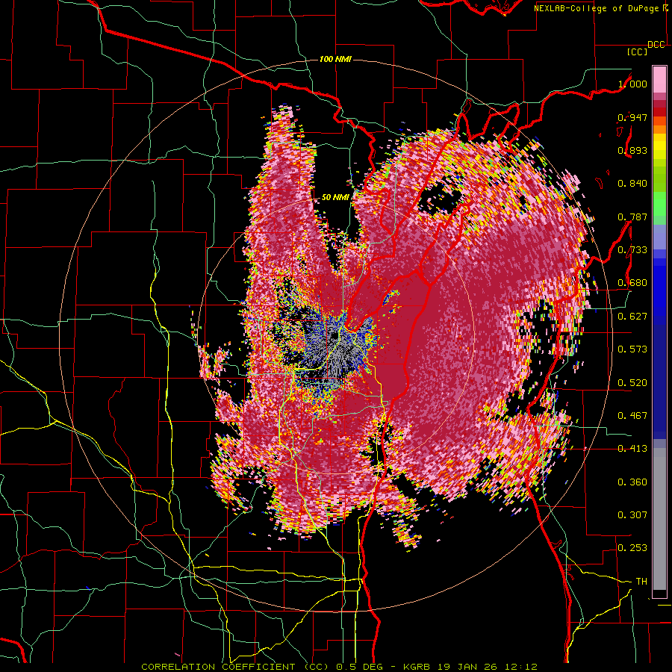Click the 50 NMI range ring label

click(335, 198)
